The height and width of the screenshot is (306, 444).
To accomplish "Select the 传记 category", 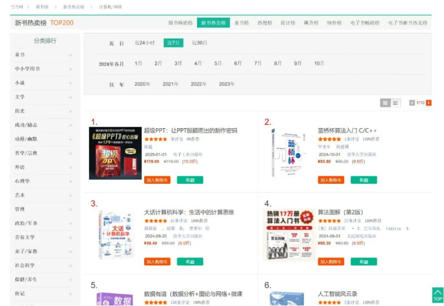I will point(20,293).
